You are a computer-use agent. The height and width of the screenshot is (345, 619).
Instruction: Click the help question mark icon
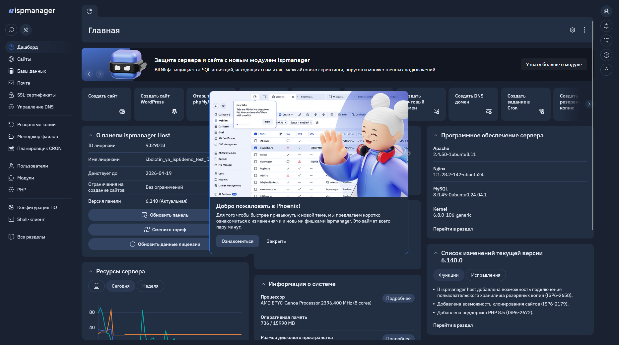coord(606,55)
